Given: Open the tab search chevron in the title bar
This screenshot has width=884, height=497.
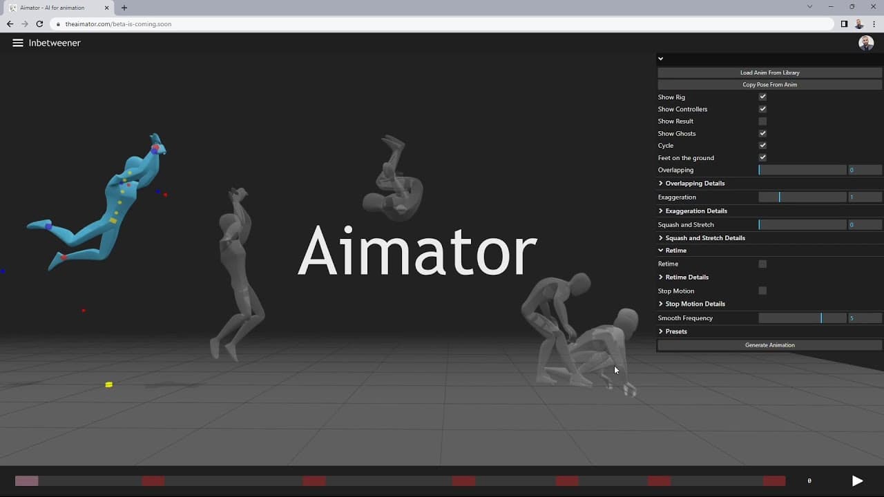Looking at the screenshot, I should [x=809, y=7].
